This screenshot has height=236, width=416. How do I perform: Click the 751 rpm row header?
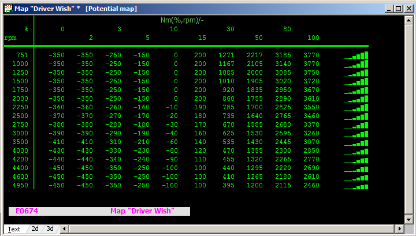pyautogui.click(x=23, y=55)
